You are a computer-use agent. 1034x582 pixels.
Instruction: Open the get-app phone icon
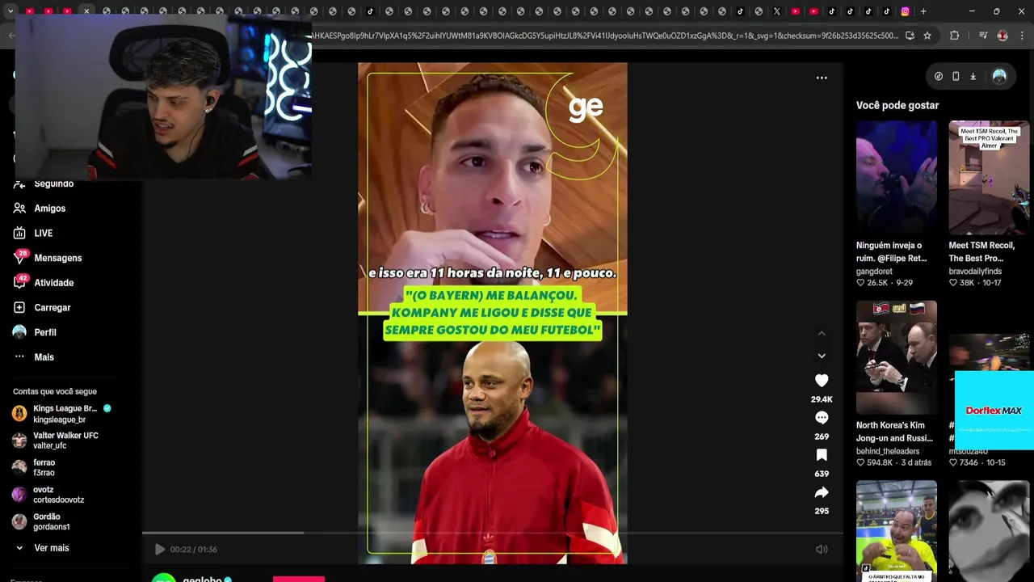(x=956, y=76)
